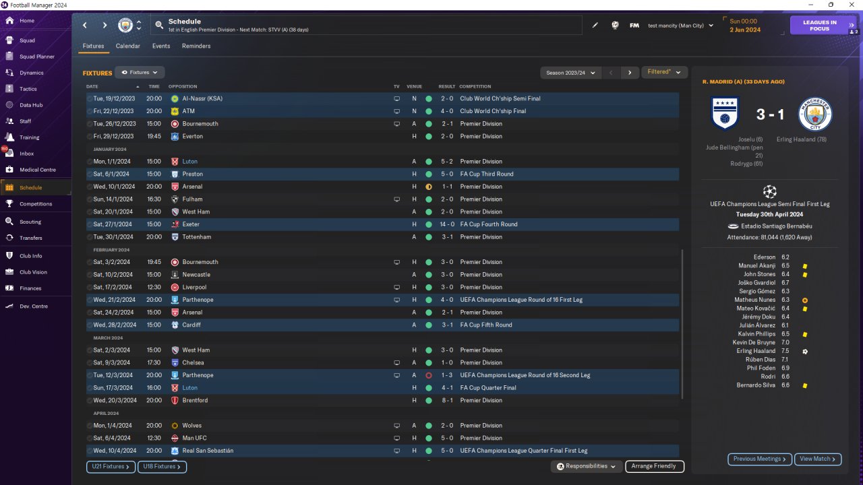Click the Manchester City club badge in header
The height and width of the screenshot is (485, 863).
coord(125,26)
